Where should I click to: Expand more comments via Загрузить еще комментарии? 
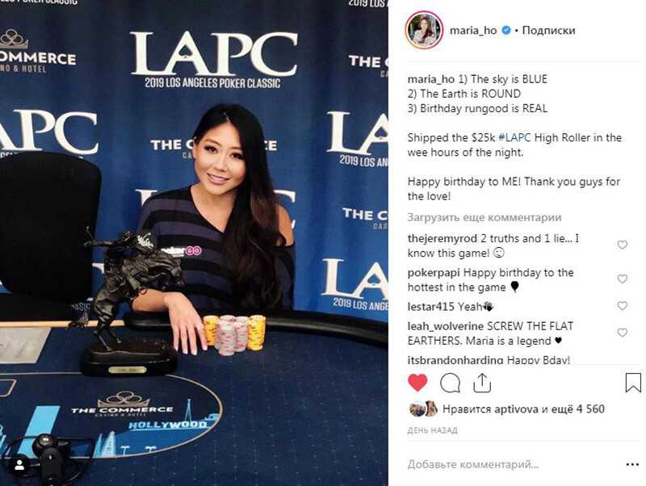484,217
